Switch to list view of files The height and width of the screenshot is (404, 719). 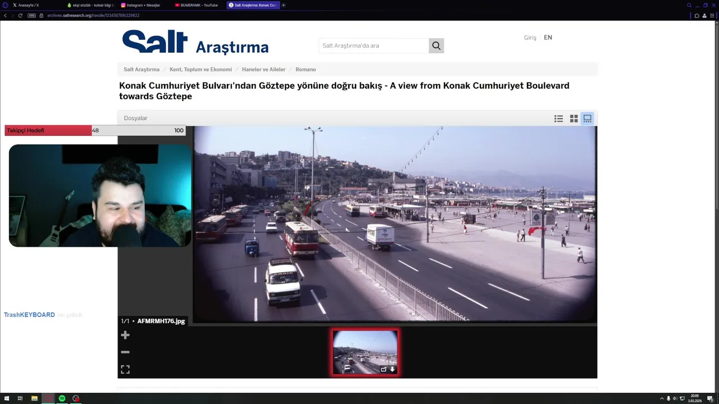tap(558, 118)
